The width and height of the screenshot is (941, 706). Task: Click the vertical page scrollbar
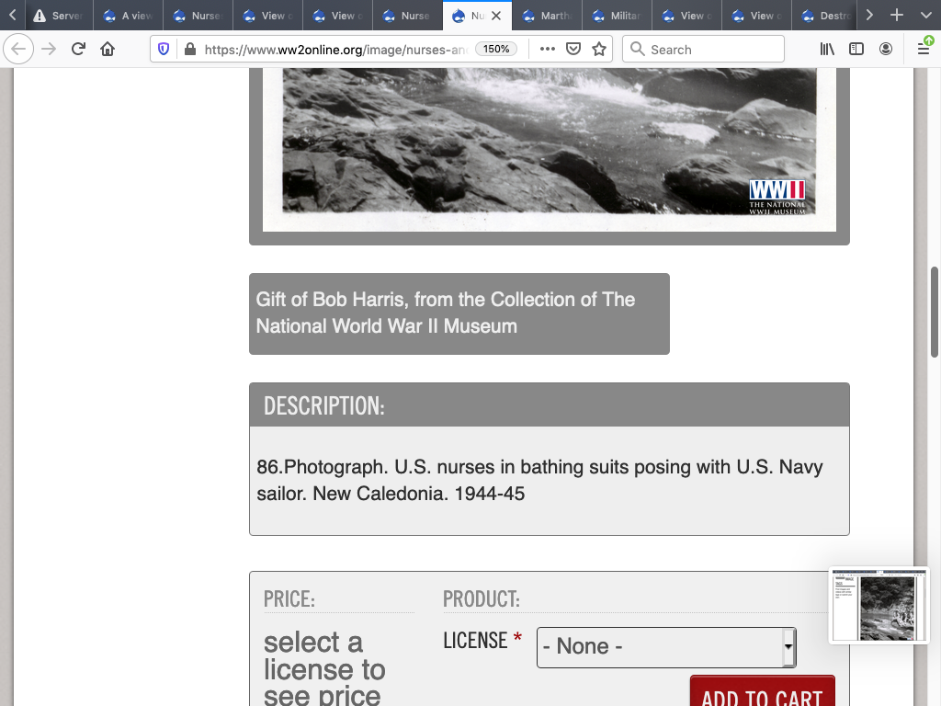click(x=935, y=313)
